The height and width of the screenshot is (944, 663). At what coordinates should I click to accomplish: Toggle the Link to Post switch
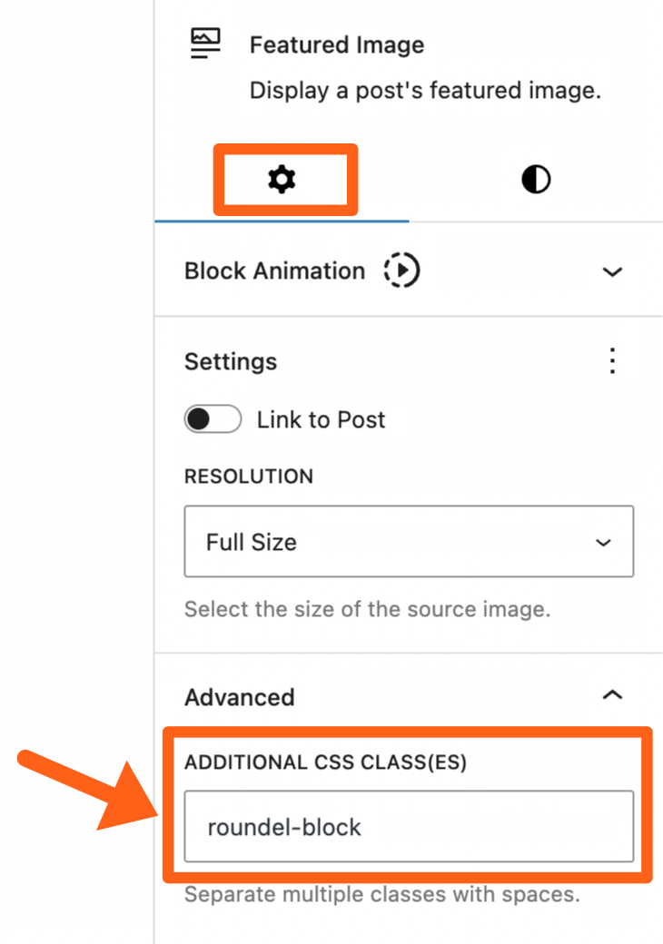[213, 419]
